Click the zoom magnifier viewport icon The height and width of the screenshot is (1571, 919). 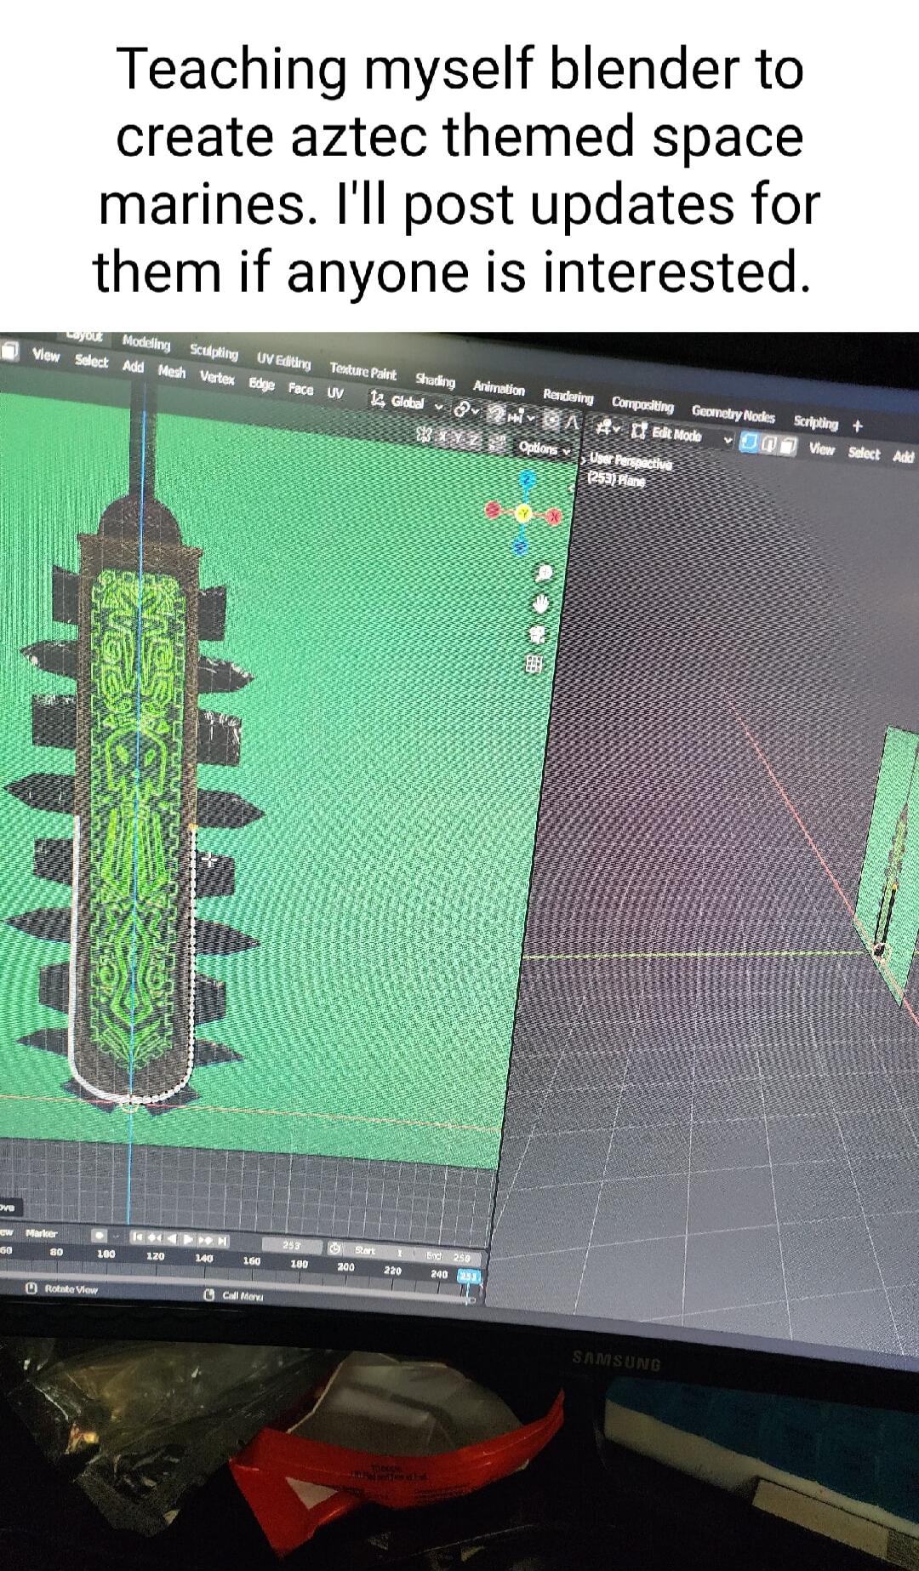(x=545, y=573)
